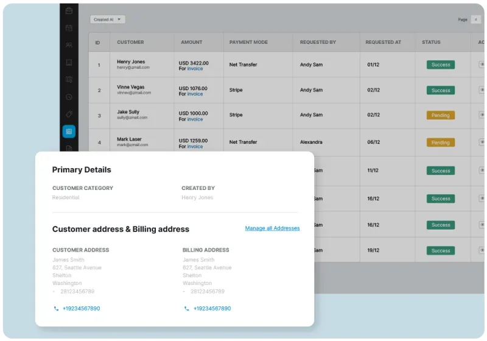Click billing address phone number +19234567890
The width and height of the screenshot is (487, 341).
pyautogui.click(x=212, y=309)
